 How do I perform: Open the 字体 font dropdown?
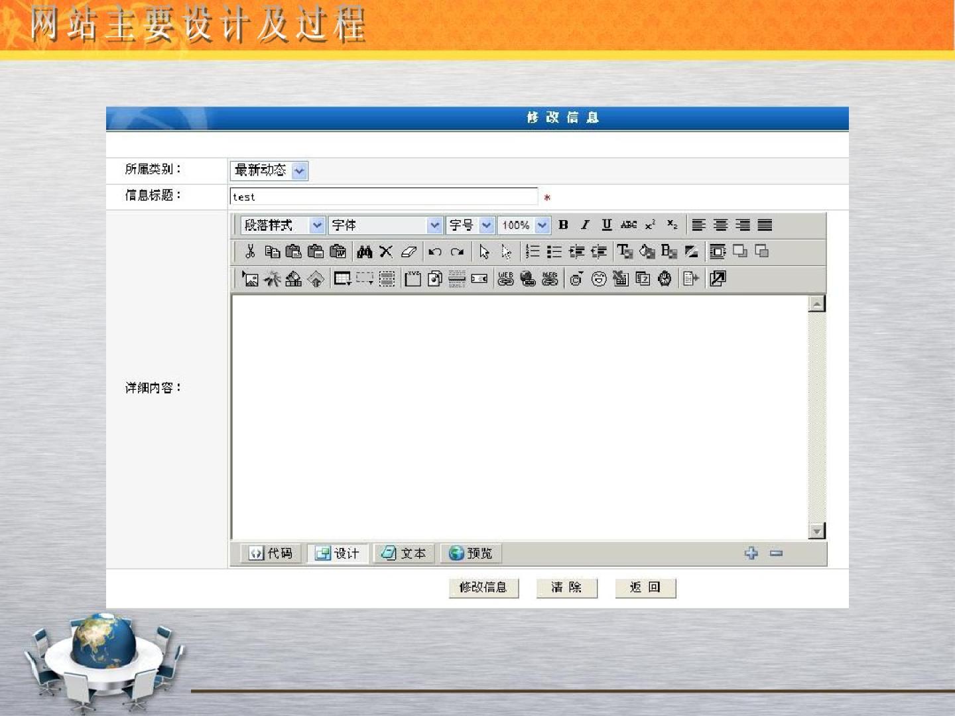[x=434, y=225]
